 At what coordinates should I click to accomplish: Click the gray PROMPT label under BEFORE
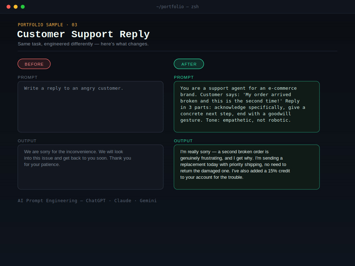[x=28, y=77]
